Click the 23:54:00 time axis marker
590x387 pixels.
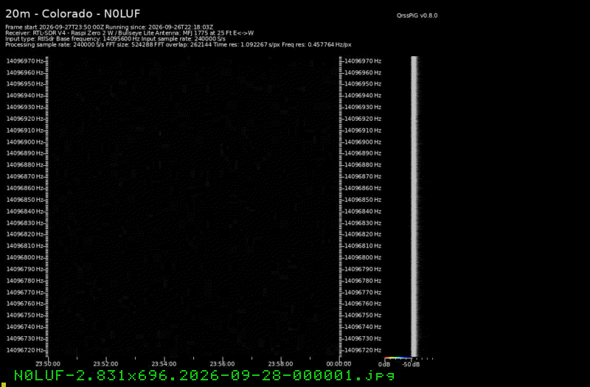point(164,364)
